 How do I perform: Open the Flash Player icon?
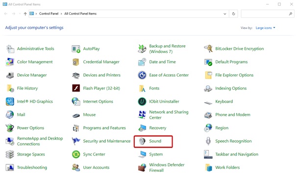pos(76,88)
